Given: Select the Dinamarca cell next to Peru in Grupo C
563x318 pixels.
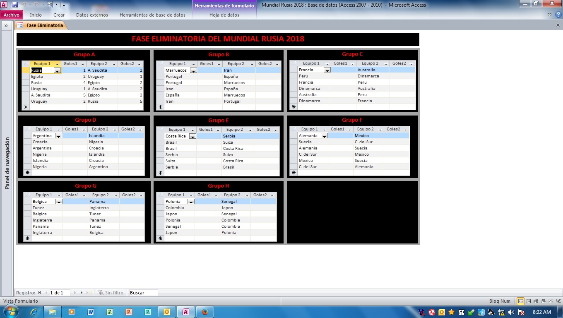Looking at the screenshot, I should pyautogui.click(x=373, y=76).
